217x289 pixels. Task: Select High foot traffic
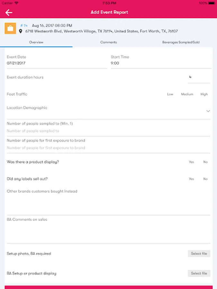[x=204, y=94]
